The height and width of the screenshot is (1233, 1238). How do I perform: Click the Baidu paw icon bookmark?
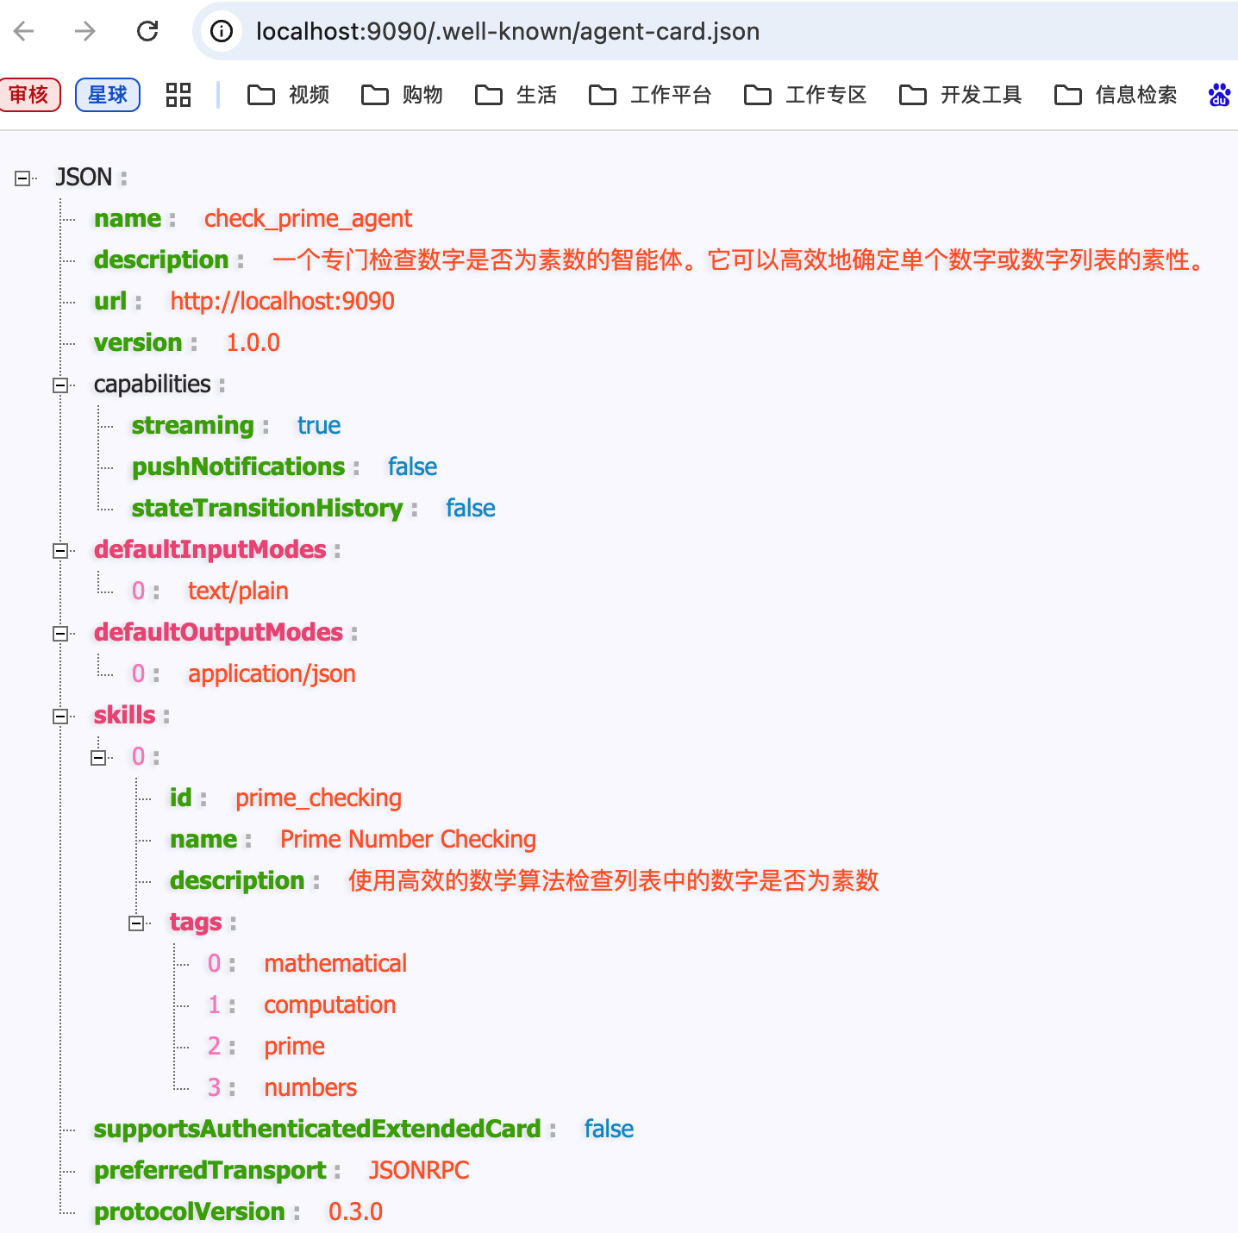(1219, 95)
